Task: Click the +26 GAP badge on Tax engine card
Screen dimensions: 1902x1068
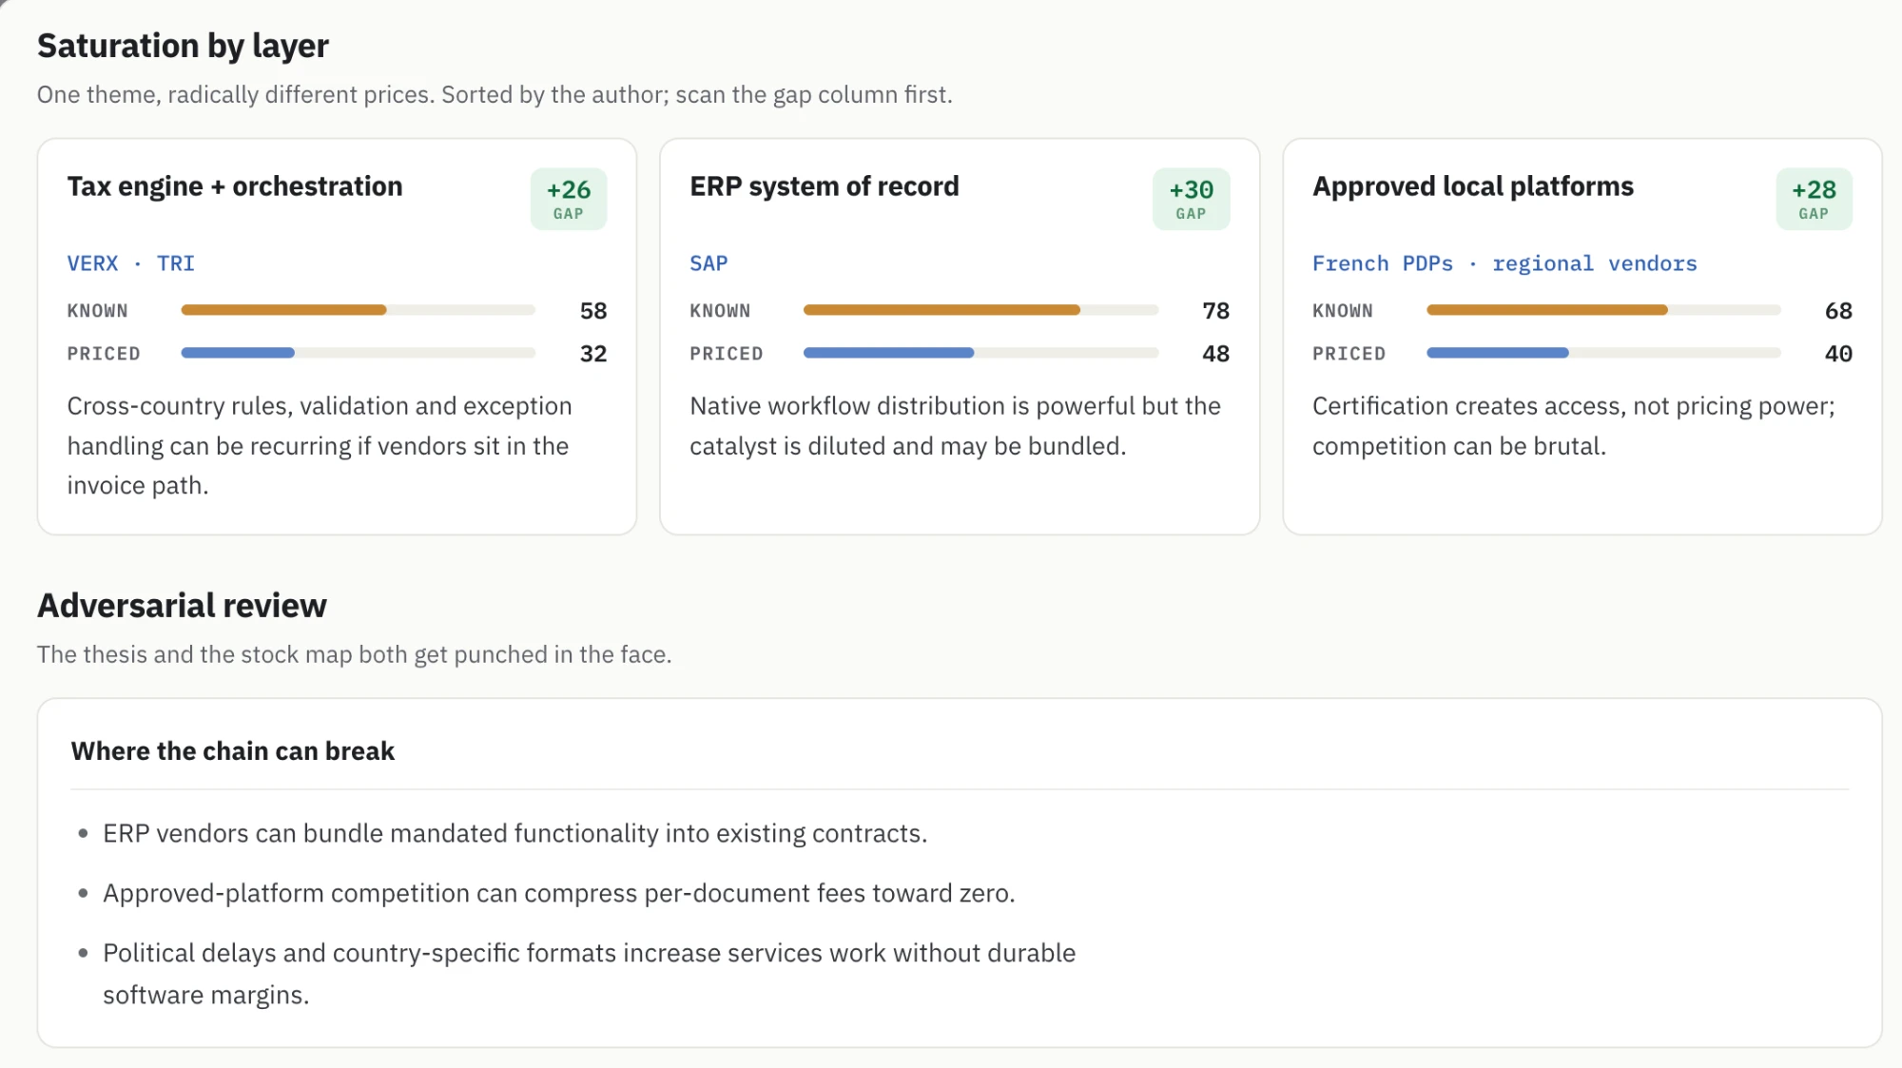Action: coord(569,199)
